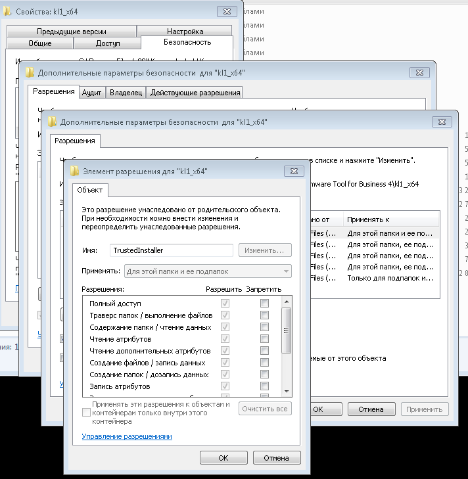
Task: Click folder icon in "Элемент разрешения" title bar
Action: click(76, 171)
